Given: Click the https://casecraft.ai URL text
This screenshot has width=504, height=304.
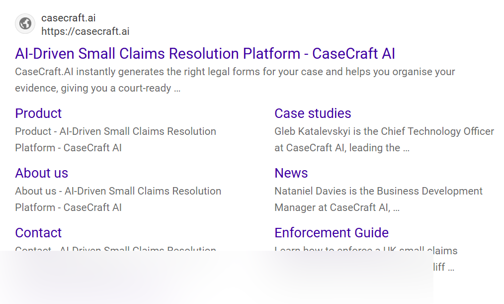Looking at the screenshot, I should [x=85, y=31].
